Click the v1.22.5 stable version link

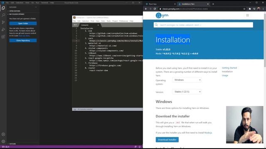(x=166, y=49)
